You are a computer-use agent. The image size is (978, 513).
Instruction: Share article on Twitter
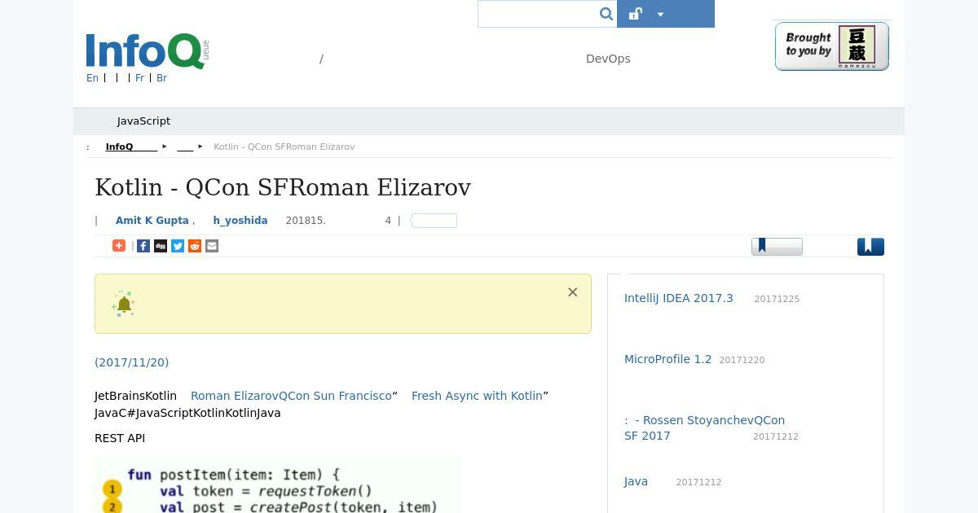pyautogui.click(x=178, y=246)
